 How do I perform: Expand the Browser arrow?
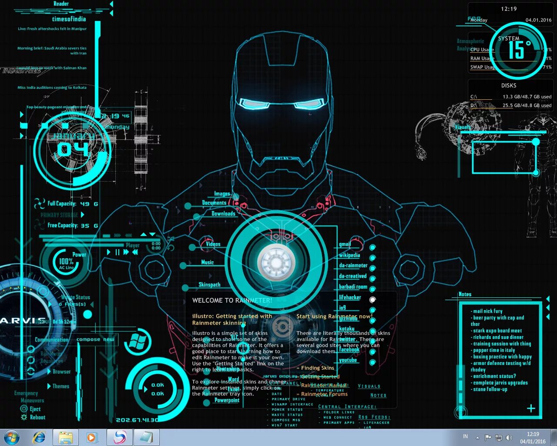49,372
